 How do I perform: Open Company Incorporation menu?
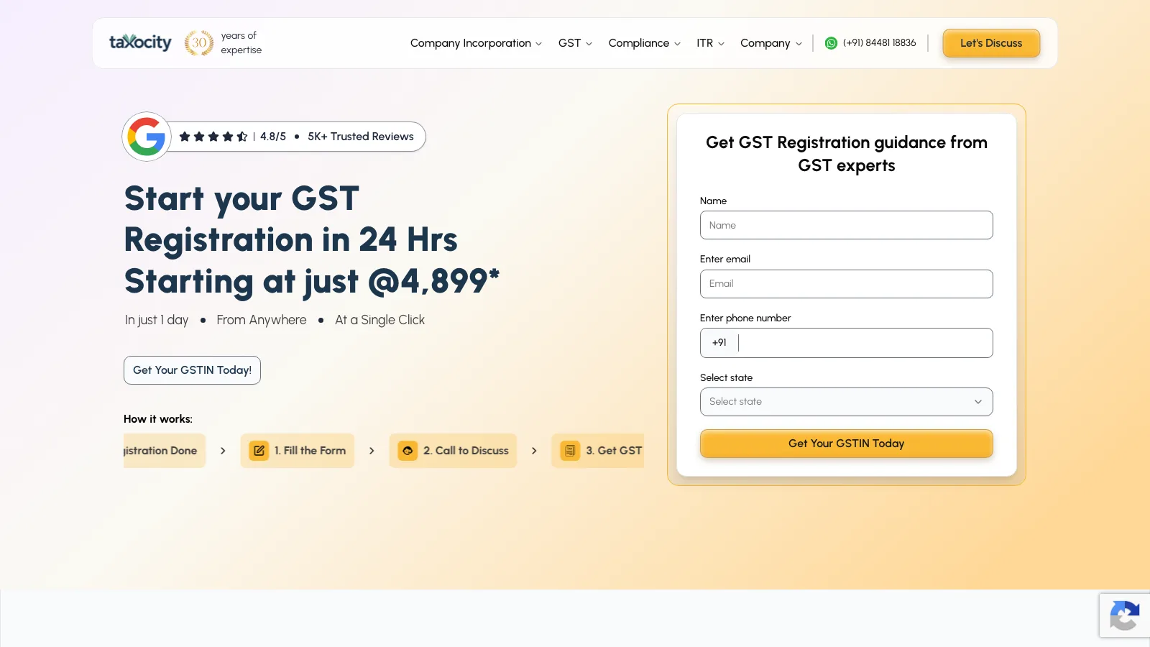[x=476, y=43]
